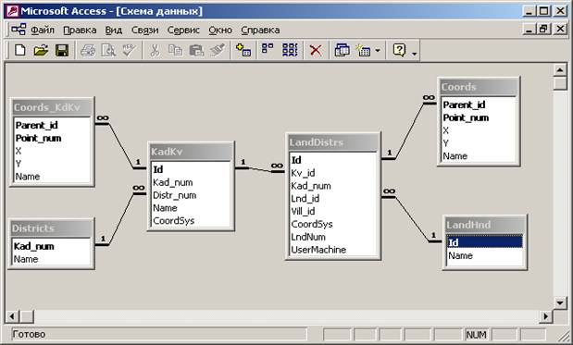The width and height of the screenshot is (573, 345).
Task: Click the Help question mark icon
Action: click(399, 50)
